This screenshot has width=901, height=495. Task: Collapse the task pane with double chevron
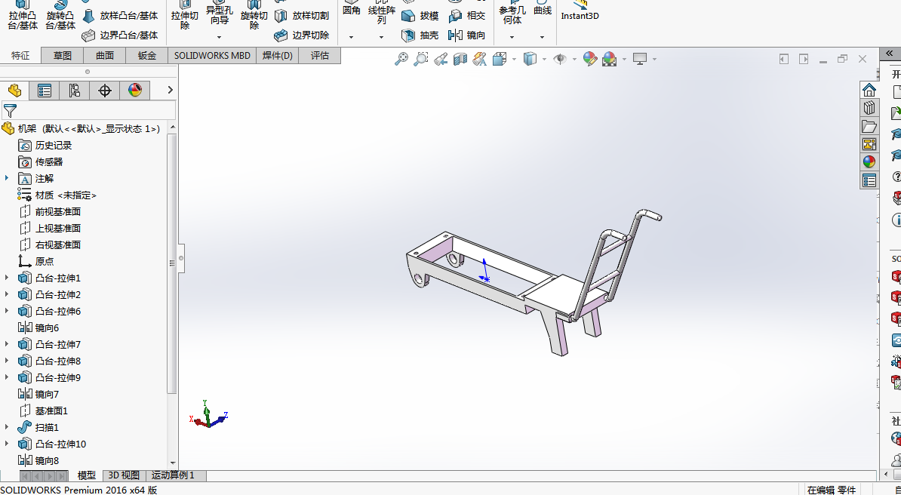click(x=890, y=53)
